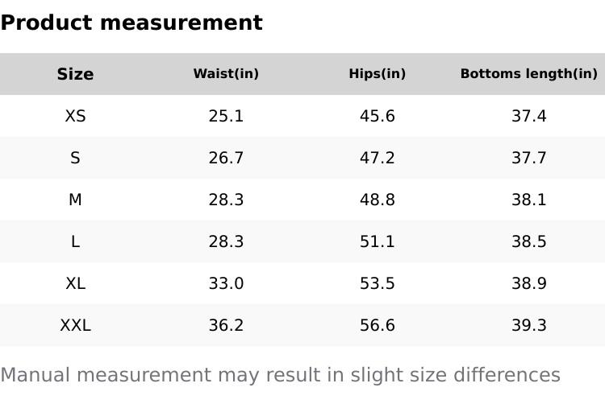Screen dimensions: 605x404
Task: Select the L size row label
Action: [x=75, y=241]
